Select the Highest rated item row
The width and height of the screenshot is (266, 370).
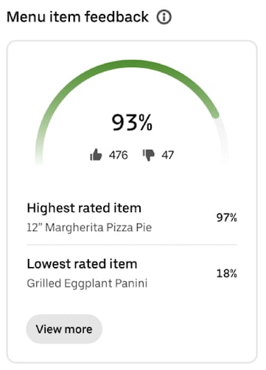pos(132,218)
